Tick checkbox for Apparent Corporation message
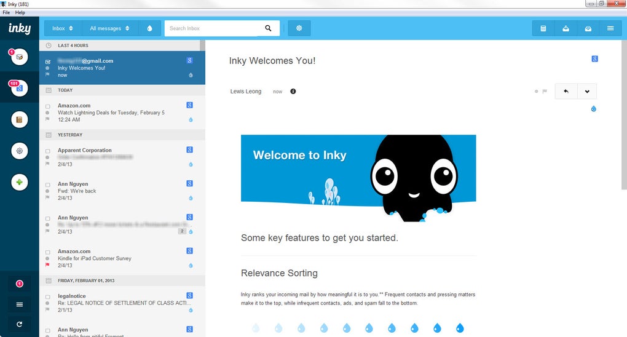 (x=48, y=151)
